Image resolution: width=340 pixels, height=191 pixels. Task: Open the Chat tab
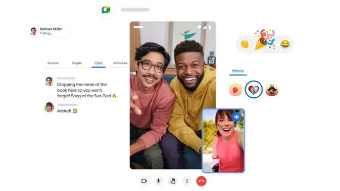[x=99, y=63]
